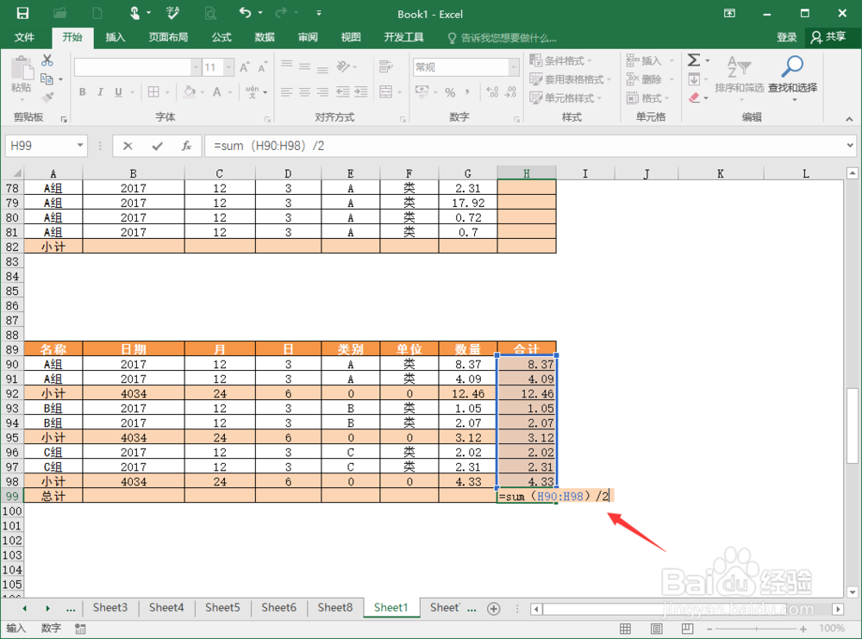Open the 公式 Formulas tab
Image resolution: width=862 pixels, height=639 pixels.
tap(222, 37)
